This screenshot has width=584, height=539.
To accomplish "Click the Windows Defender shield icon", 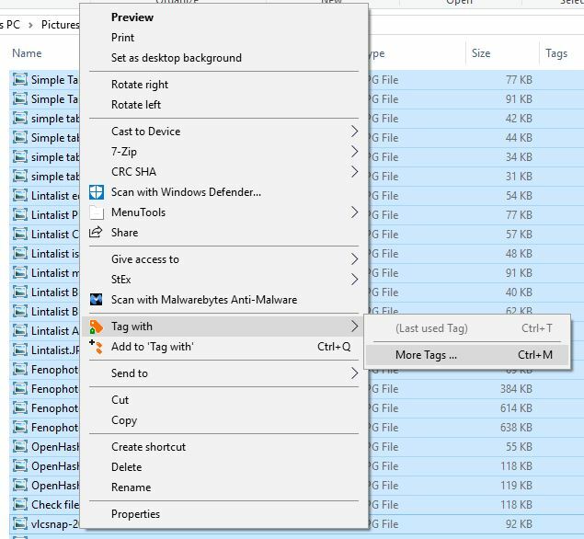I will click(x=96, y=192).
